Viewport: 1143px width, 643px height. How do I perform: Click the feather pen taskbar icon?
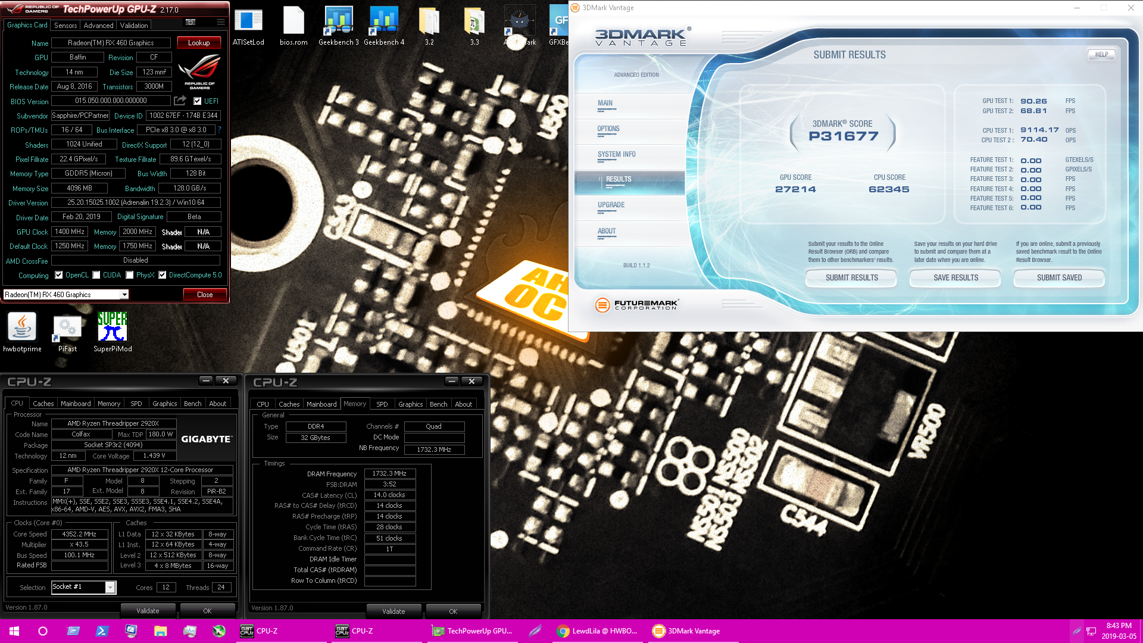pos(535,631)
